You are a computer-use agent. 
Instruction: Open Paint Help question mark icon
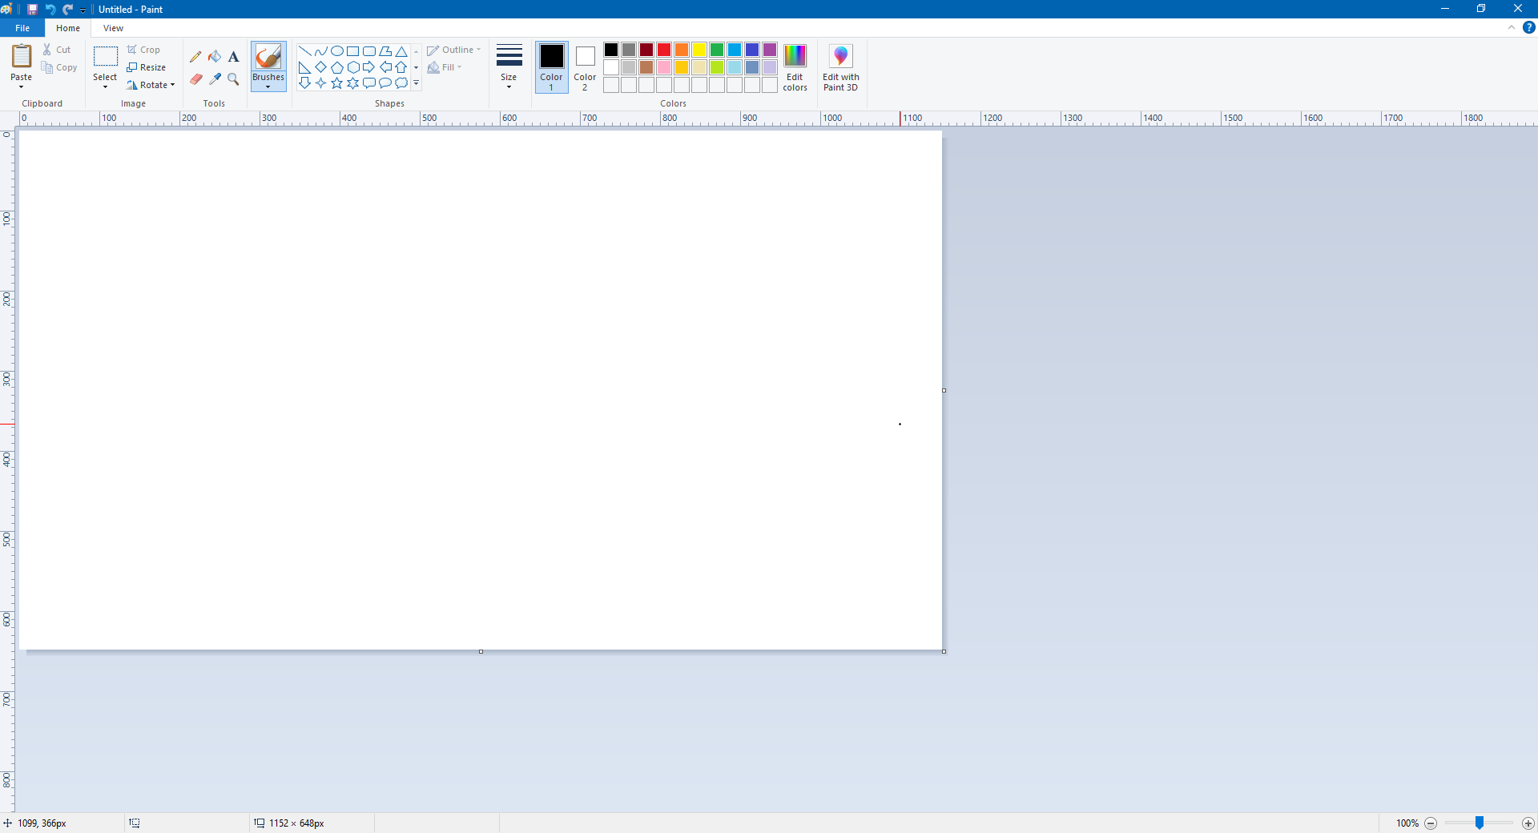point(1528,27)
